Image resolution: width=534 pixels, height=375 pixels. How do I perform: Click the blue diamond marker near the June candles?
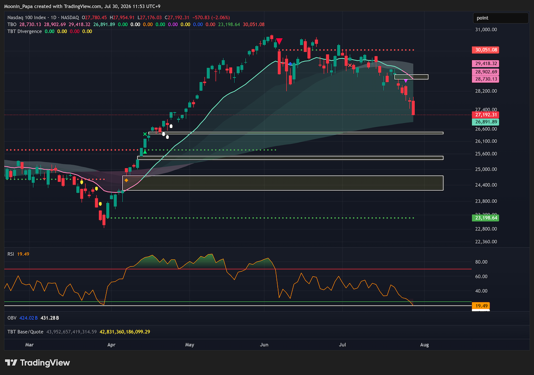[x=290, y=64]
